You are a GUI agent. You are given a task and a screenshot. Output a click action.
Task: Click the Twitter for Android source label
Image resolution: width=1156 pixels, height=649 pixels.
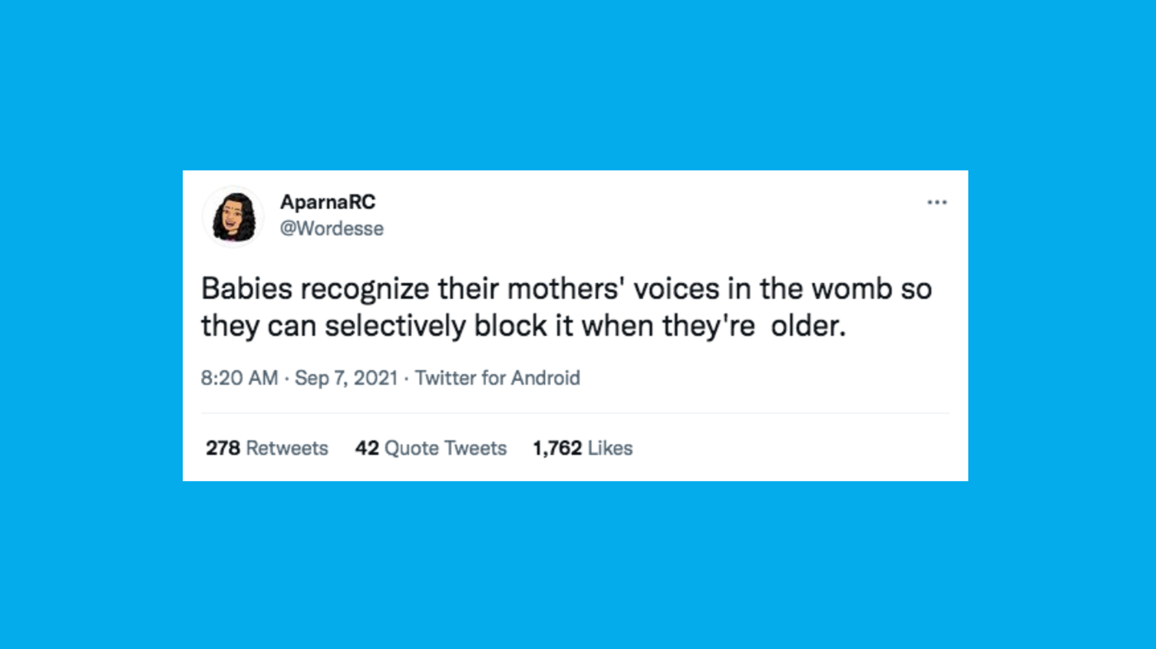(x=497, y=378)
